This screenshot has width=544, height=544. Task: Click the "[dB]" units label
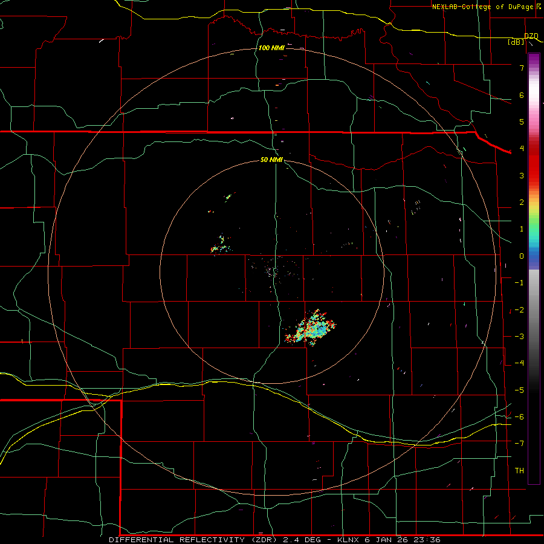pos(516,42)
